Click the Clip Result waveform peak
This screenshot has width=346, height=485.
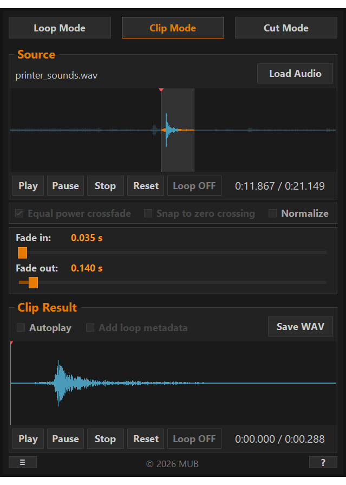coord(58,383)
